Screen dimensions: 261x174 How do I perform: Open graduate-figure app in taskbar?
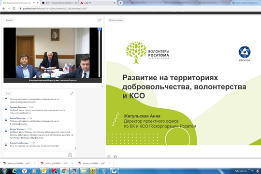[74, 171]
